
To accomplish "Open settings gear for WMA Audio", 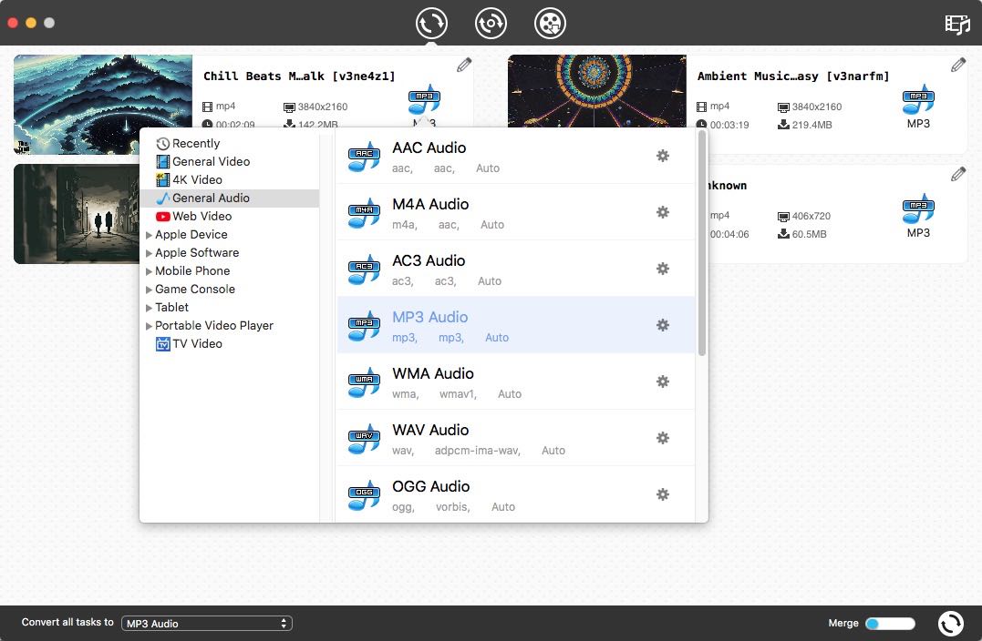I will 663,382.
